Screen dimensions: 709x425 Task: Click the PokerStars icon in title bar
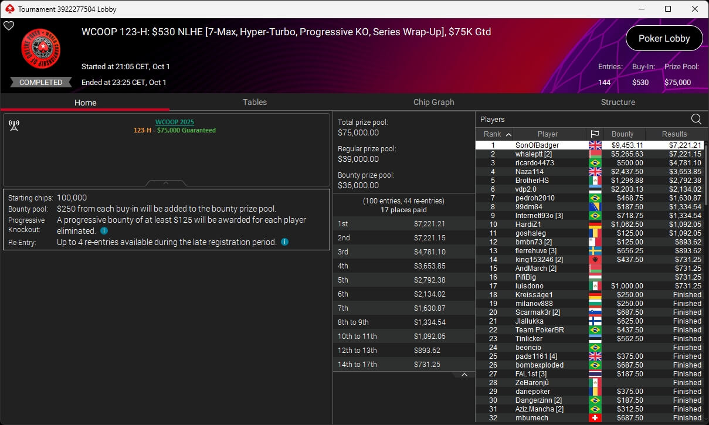(9, 9)
